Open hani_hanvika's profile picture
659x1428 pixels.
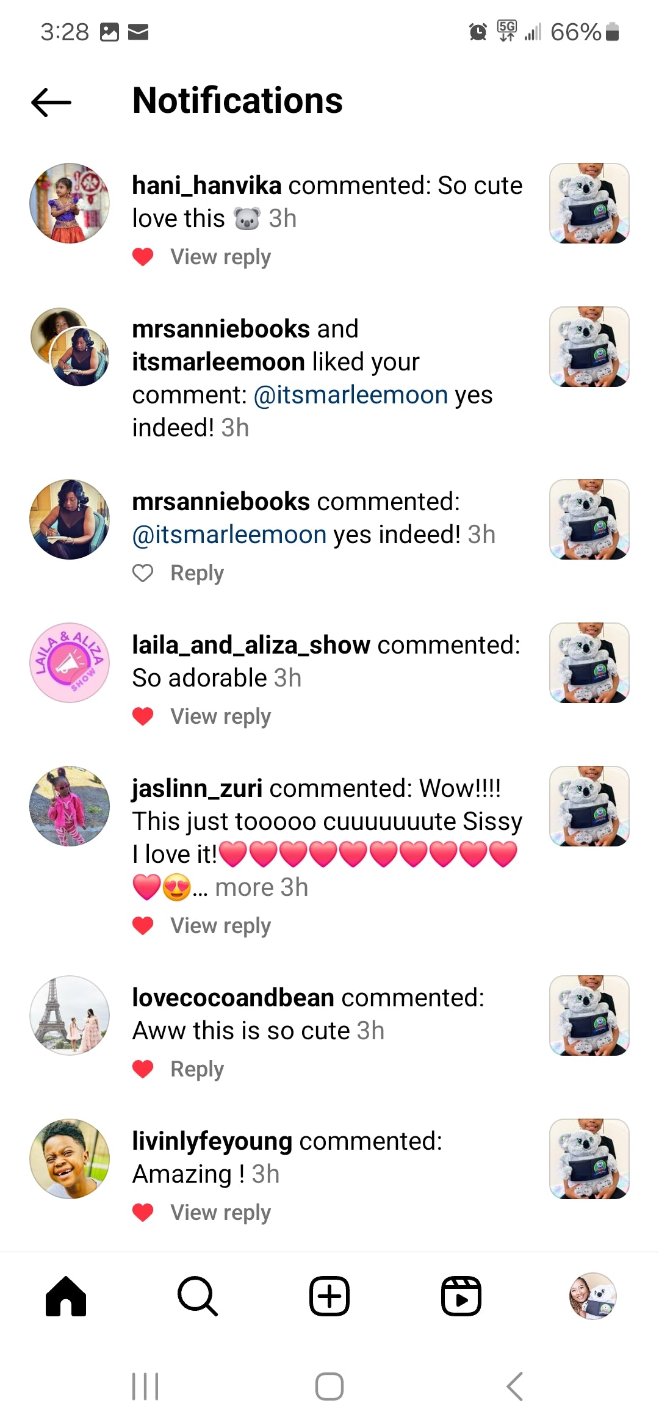[x=70, y=203]
